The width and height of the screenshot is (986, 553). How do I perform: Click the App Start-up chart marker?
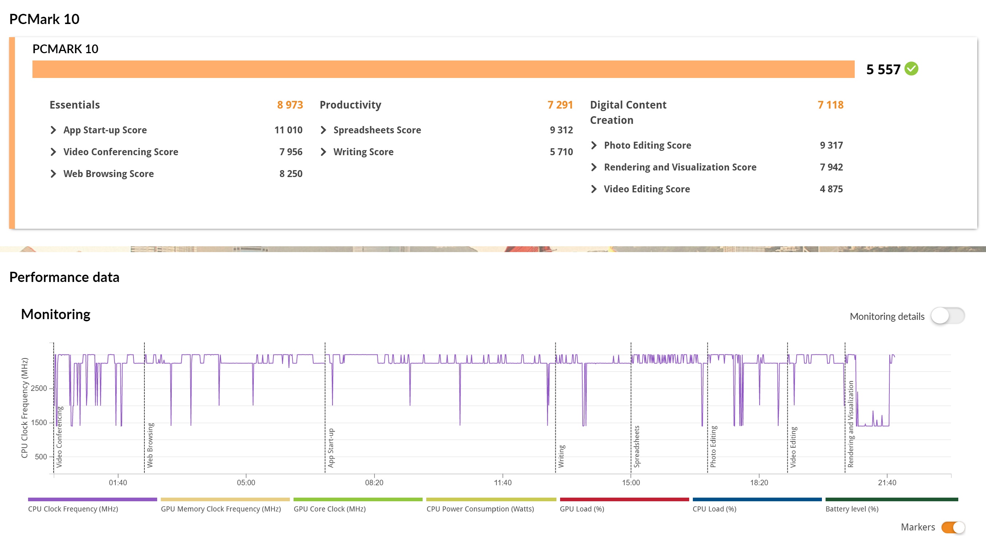tap(331, 448)
